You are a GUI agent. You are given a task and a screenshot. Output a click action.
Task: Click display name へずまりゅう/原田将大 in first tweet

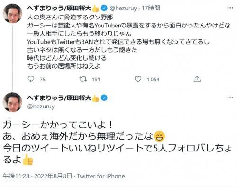59,8
